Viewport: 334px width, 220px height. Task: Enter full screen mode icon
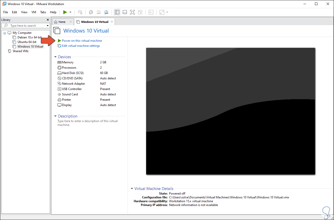[x=132, y=12]
